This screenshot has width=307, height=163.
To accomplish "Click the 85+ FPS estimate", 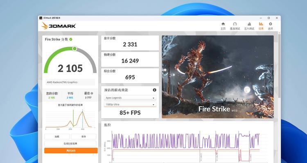I will click(x=130, y=113).
